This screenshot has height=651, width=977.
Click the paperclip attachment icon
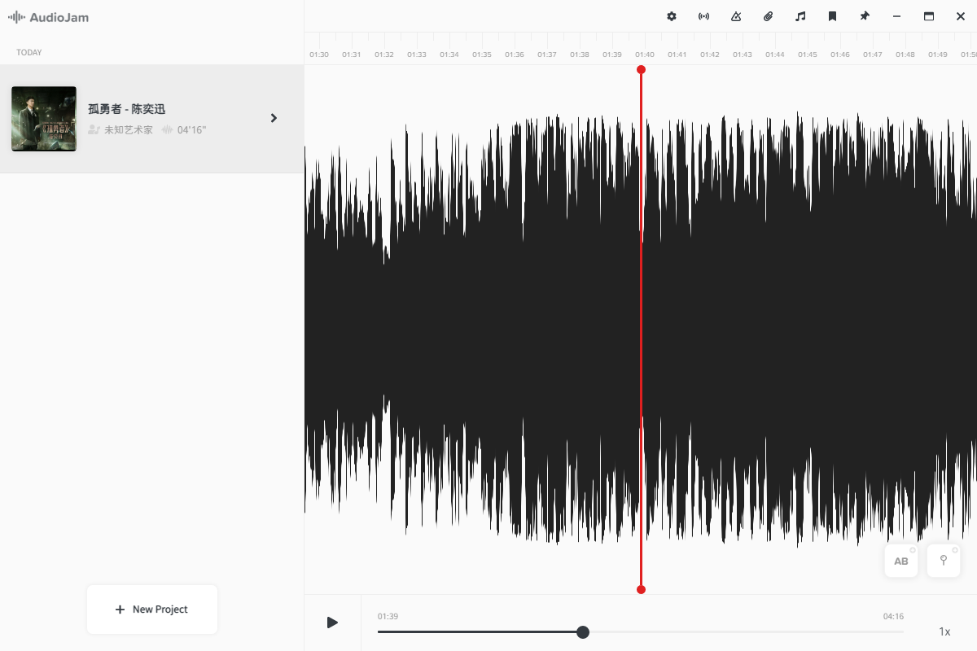coord(768,16)
